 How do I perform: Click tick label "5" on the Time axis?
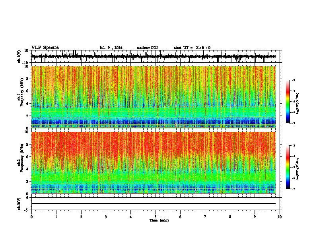point(156,217)
